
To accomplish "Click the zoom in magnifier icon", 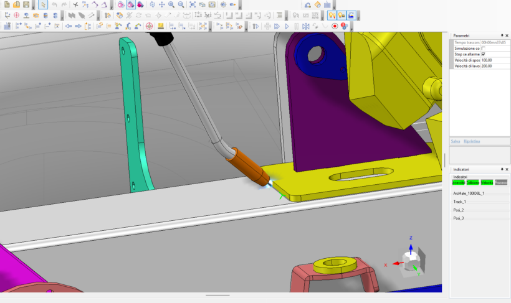I will click(171, 4).
